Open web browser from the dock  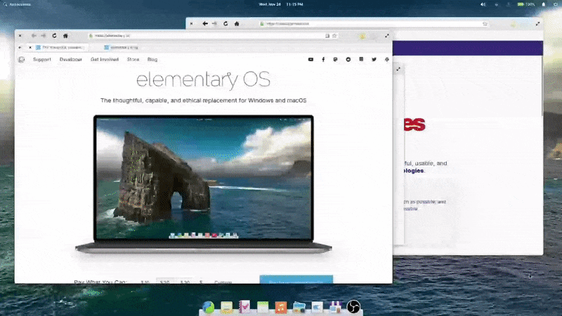tap(208, 307)
